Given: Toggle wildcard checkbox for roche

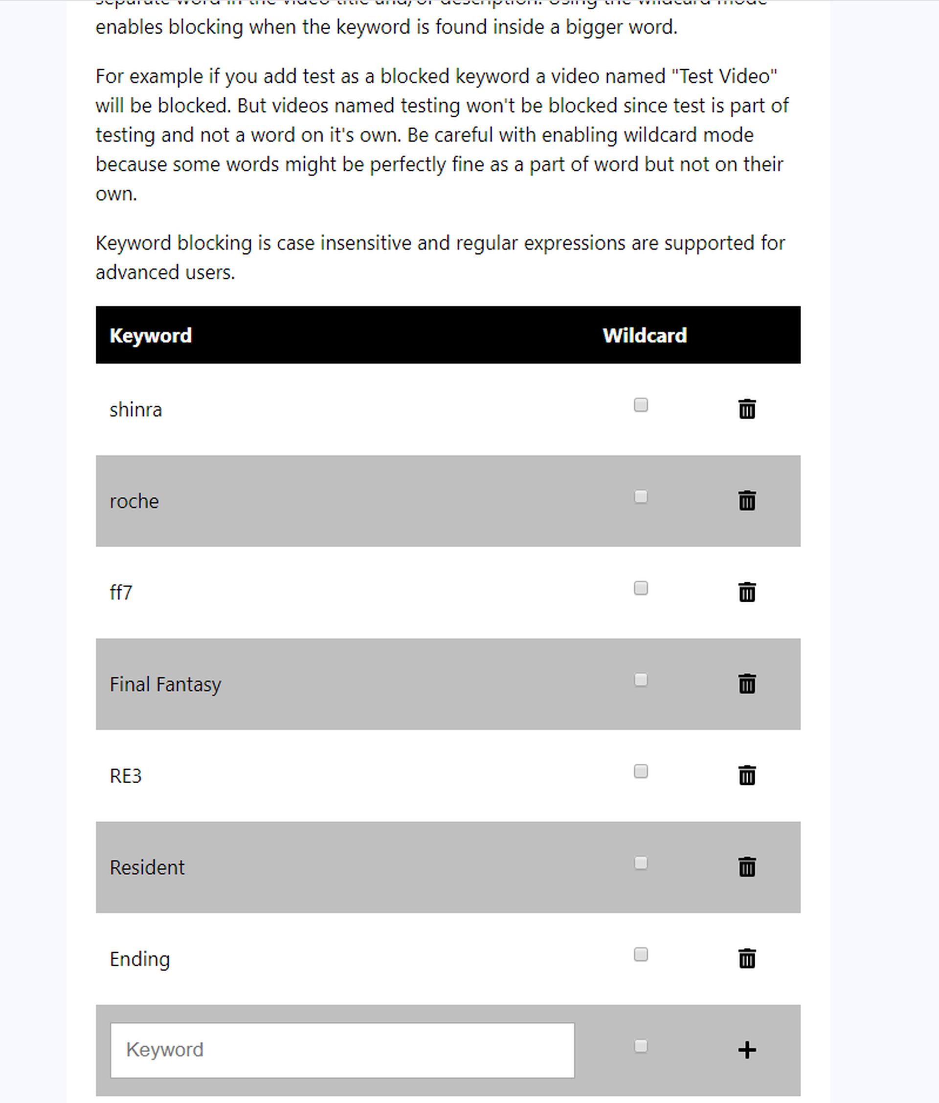Looking at the screenshot, I should 641,496.
